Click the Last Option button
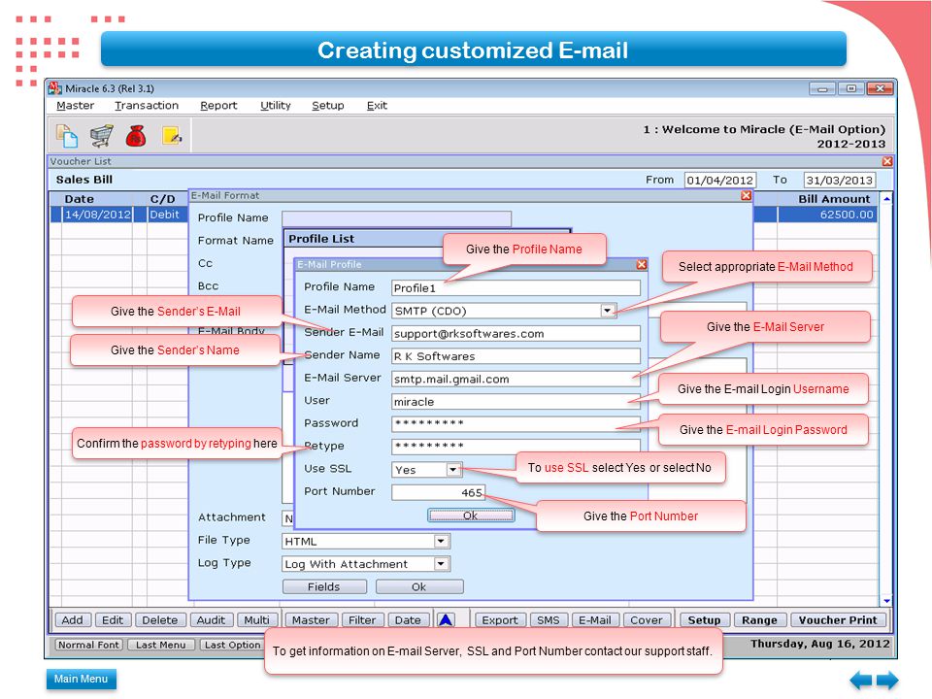Image resolution: width=932 pixels, height=699 pixels. pos(232,645)
